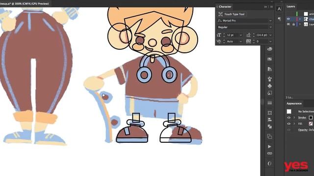Click the Character panel flyout menu icon
The height and width of the screenshot is (176, 314).
click(x=271, y=7)
